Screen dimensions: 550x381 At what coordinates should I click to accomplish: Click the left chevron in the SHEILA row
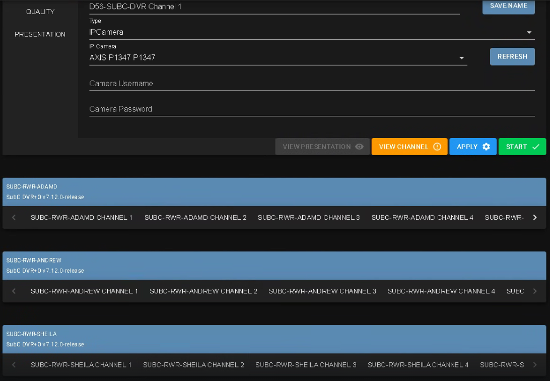click(x=14, y=365)
